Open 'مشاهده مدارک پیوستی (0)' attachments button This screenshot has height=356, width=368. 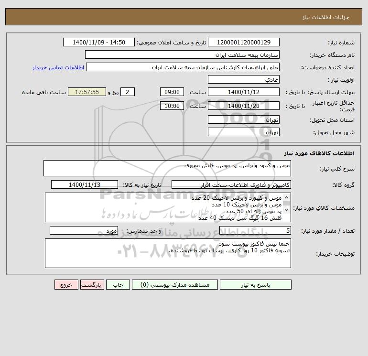[175, 285]
